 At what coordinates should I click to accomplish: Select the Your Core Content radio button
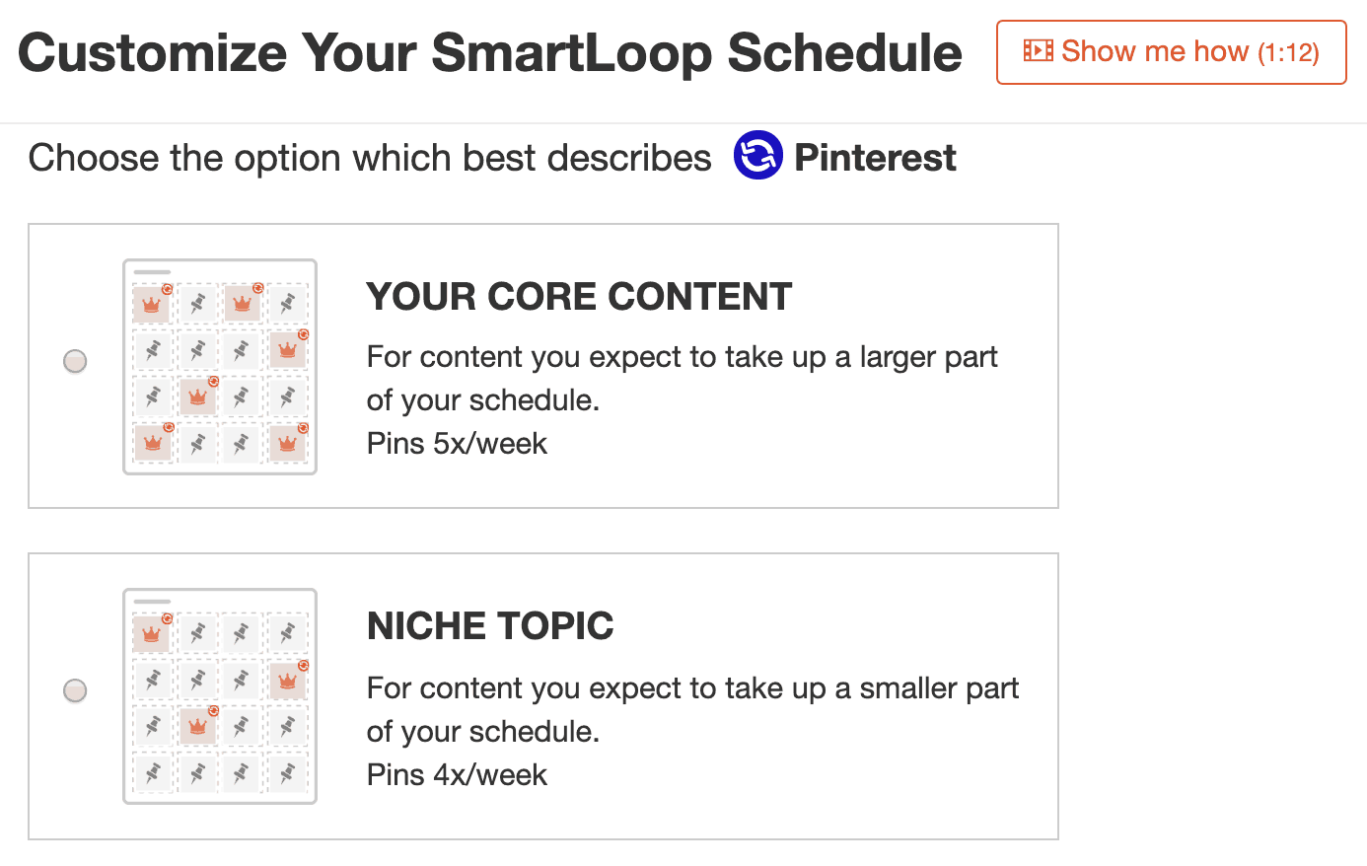point(75,361)
